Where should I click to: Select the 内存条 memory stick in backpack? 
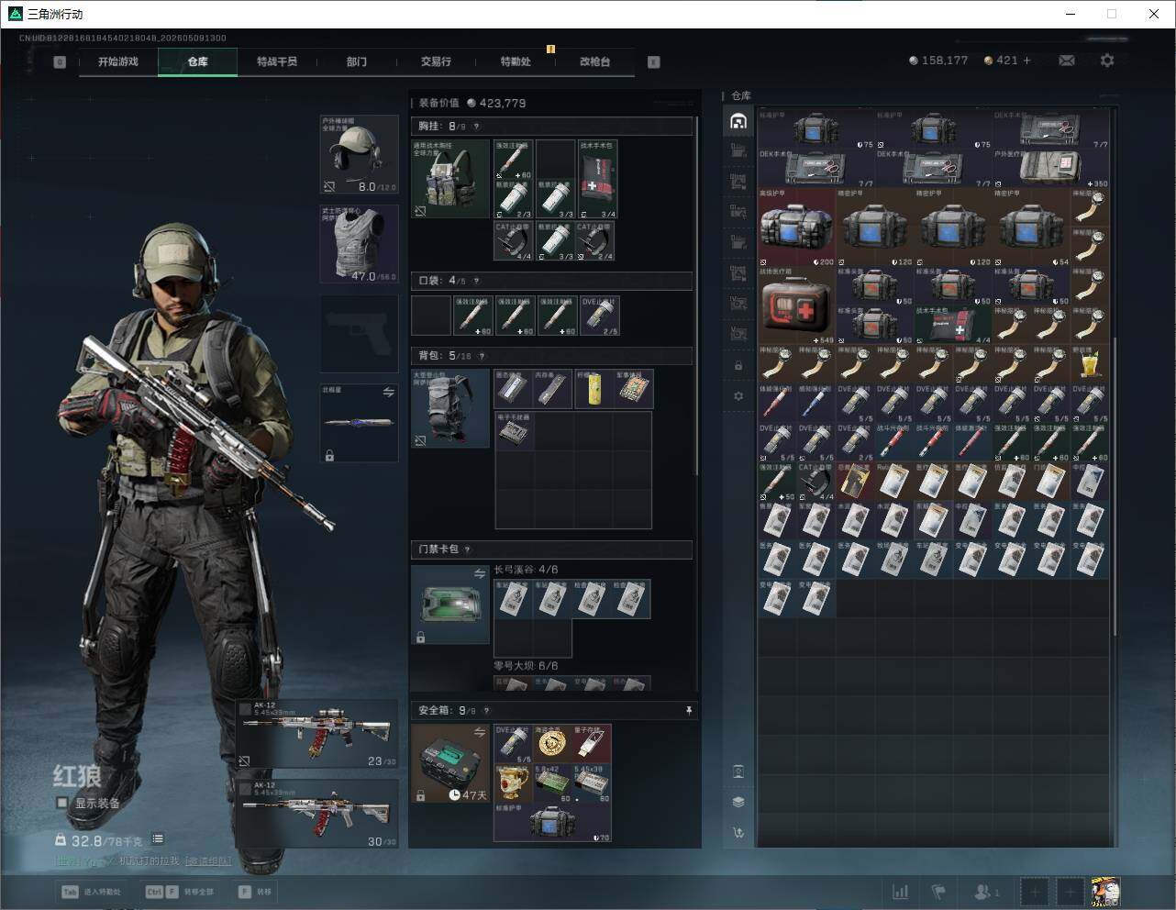pos(554,389)
